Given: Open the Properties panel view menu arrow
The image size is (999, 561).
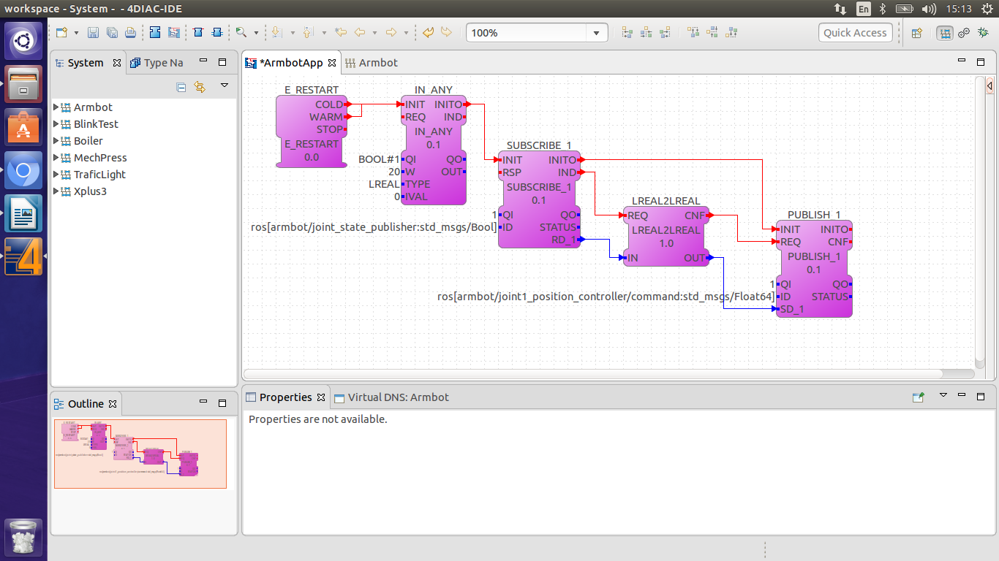Looking at the screenshot, I should coord(943,395).
